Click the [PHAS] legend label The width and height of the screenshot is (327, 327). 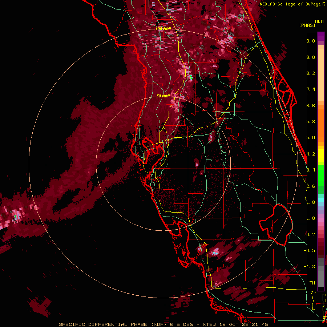(307, 25)
